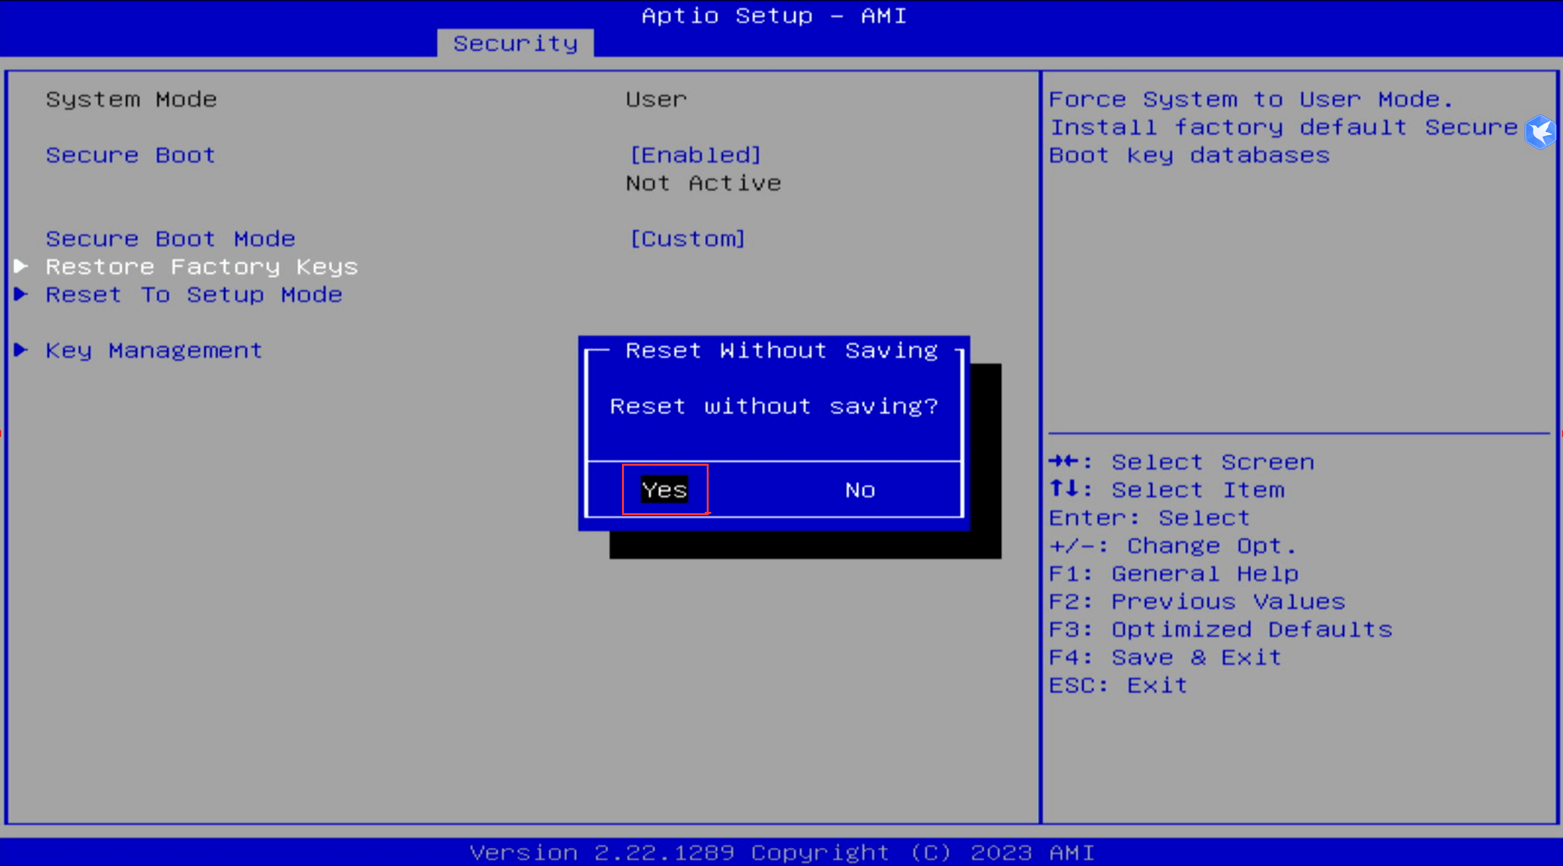The width and height of the screenshot is (1563, 866).
Task: Click the arrow beside Reset To Setup Mode
Action: (x=21, y=294)
